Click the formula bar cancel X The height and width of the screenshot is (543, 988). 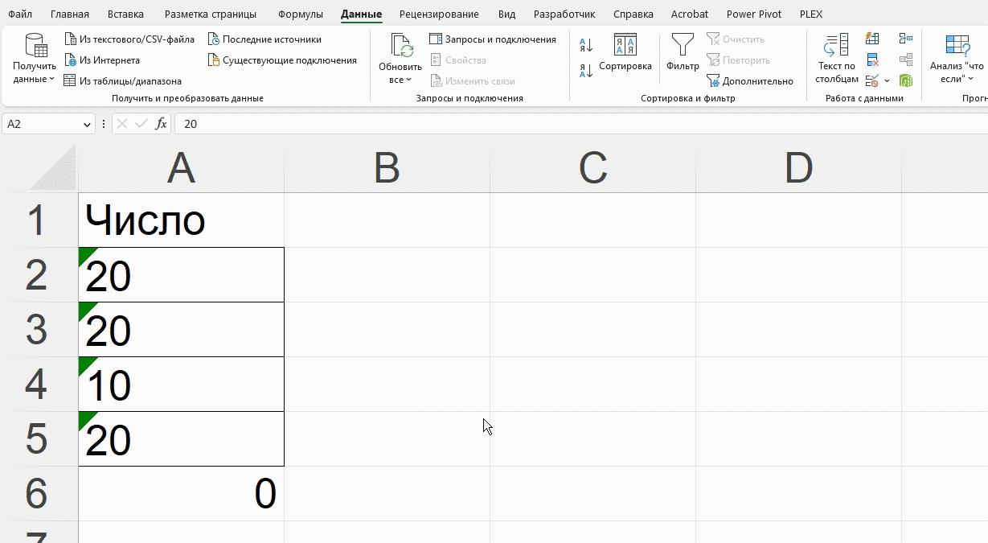(x=121, y=124)
